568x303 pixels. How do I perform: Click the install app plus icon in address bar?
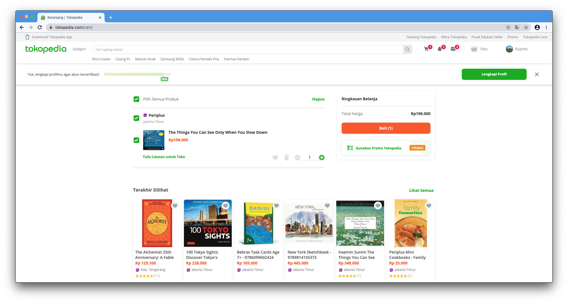tap(508, 27)
